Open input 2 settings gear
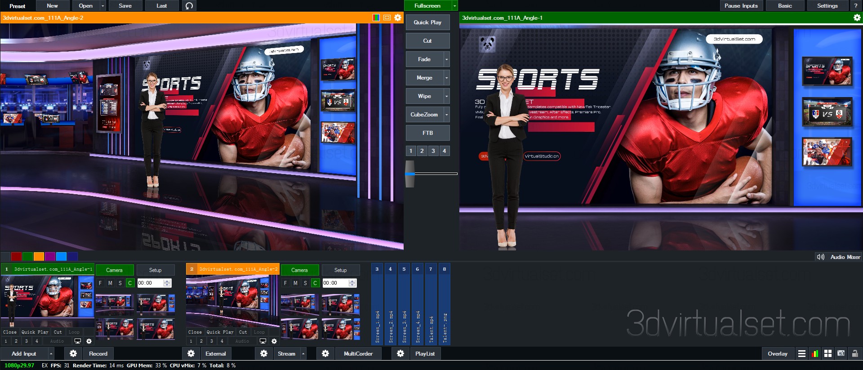Screen dimensions: 863x370 click(x=274, y=341)
